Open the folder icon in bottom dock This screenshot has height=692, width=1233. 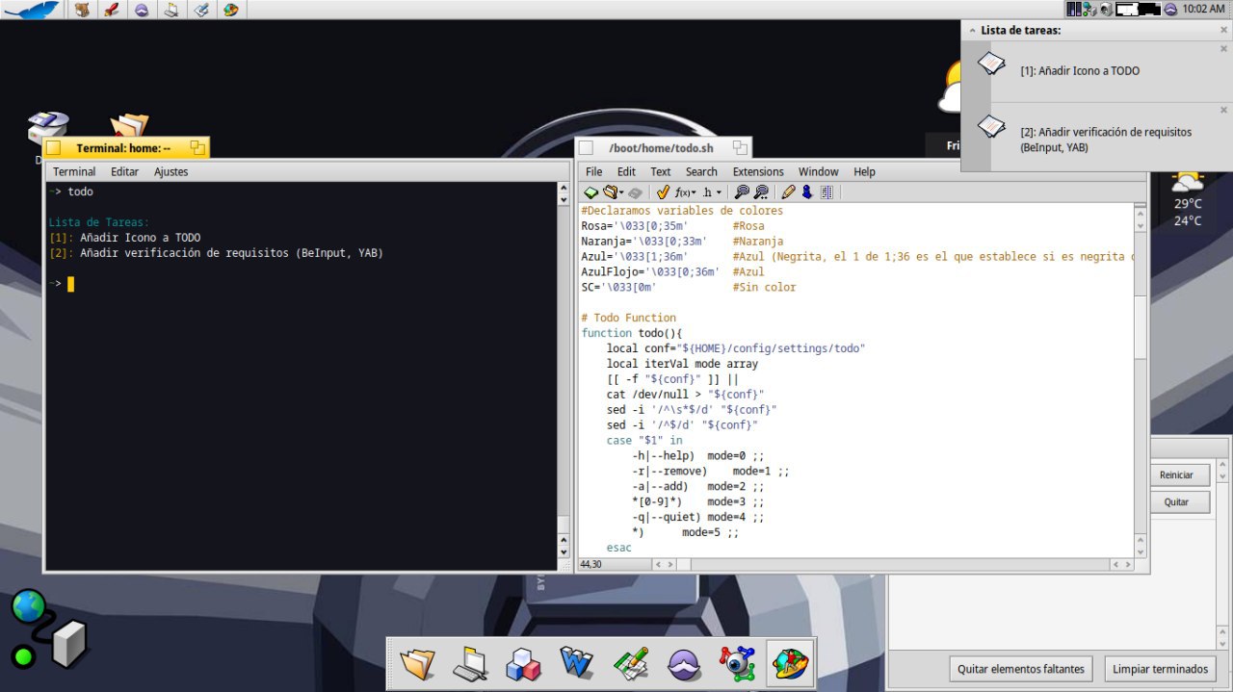point(418,663)
